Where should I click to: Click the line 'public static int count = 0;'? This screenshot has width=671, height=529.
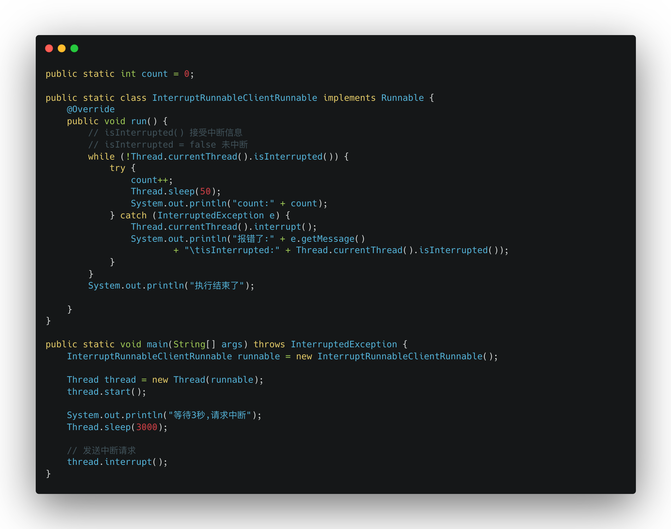pos(120,74)
